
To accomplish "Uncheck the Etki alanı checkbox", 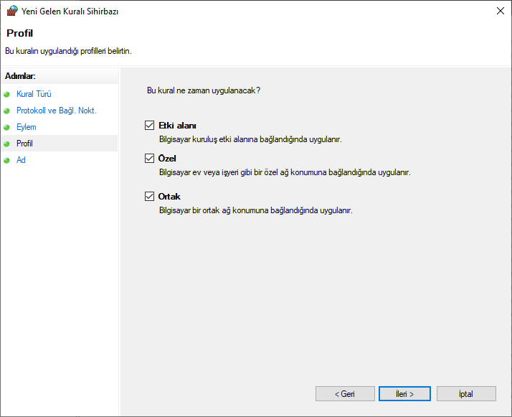I will click(149, 126).
